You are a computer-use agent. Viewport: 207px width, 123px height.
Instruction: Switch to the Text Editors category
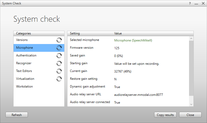point(24,71)
